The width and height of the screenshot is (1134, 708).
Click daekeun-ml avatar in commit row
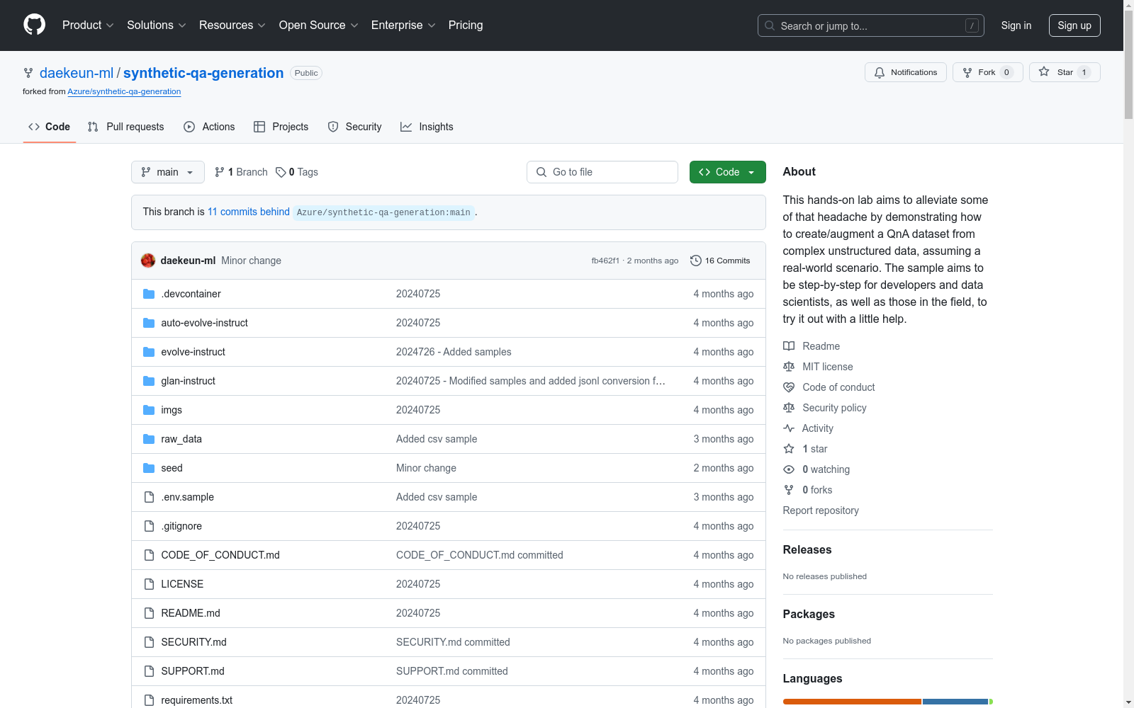(148, 261)
